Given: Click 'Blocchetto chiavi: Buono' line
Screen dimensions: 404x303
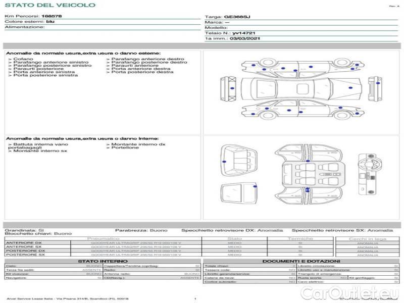Looking at the screenshot, I should click(38, 233).
